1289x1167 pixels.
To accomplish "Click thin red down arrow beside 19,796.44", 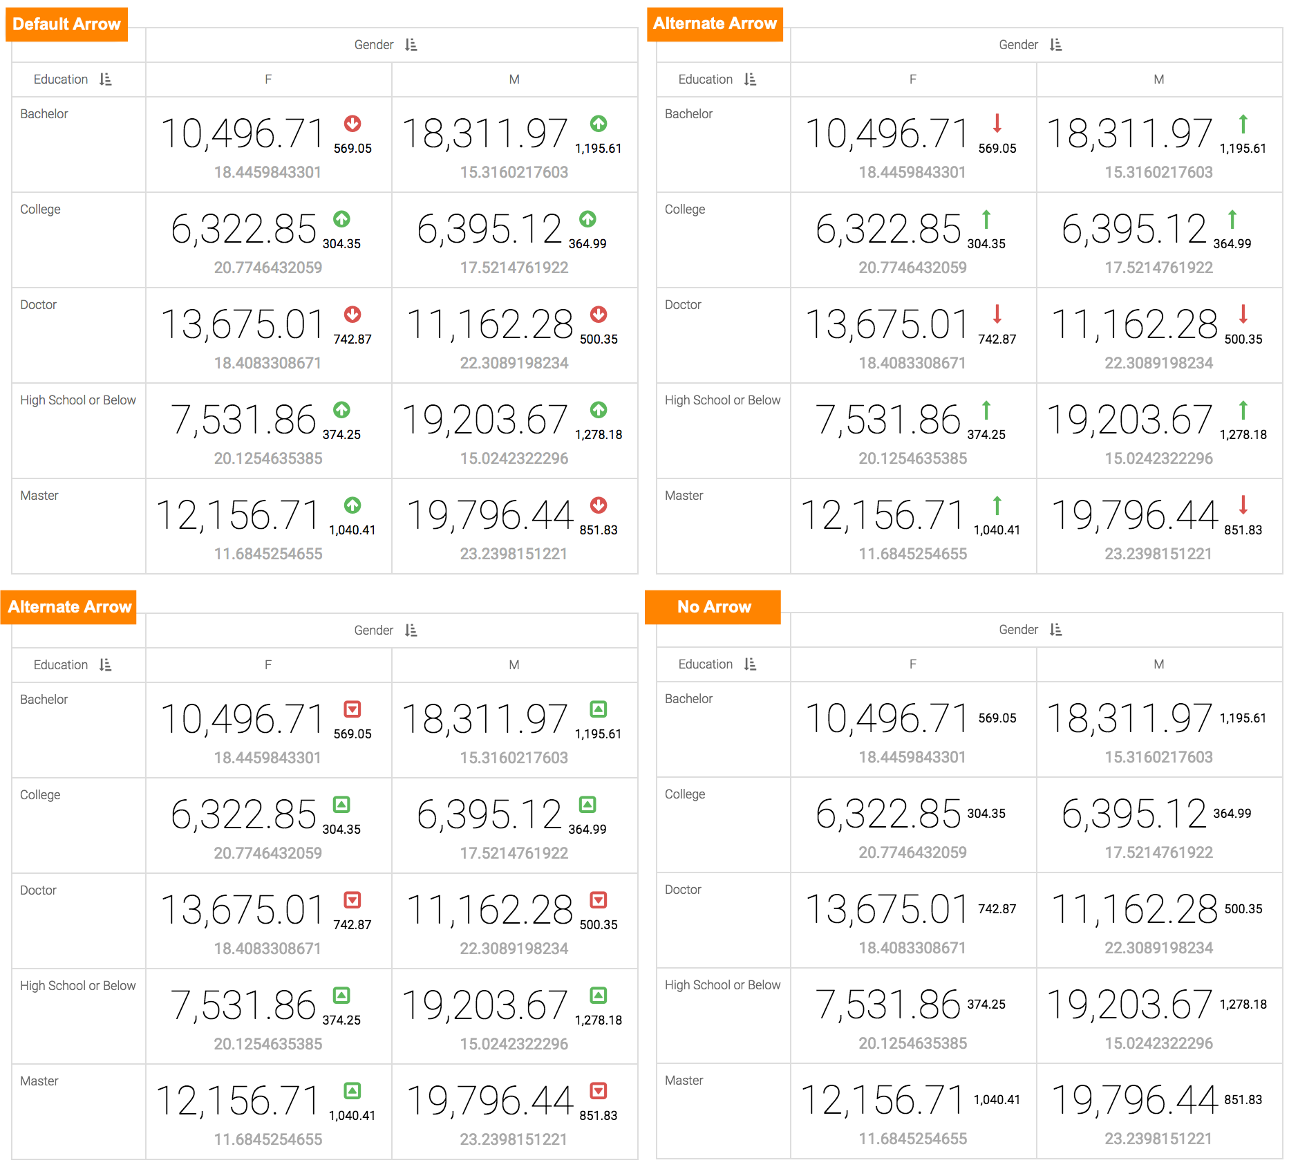I will [x=1243, y=505].
